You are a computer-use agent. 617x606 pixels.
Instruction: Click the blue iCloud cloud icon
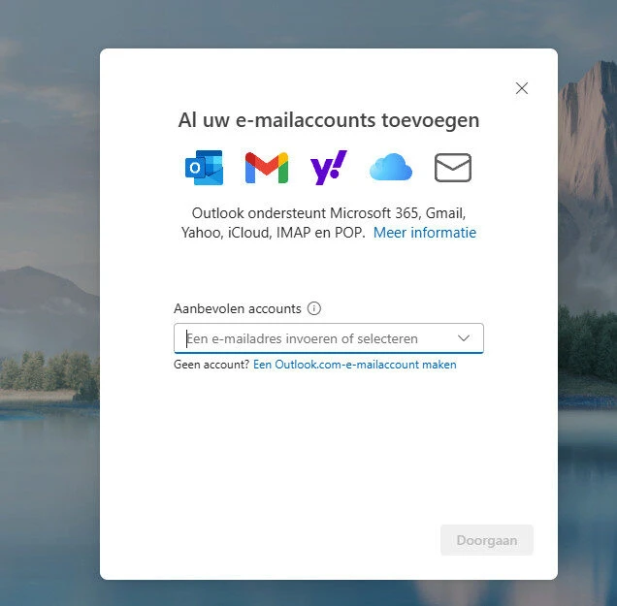click(390, 169)
